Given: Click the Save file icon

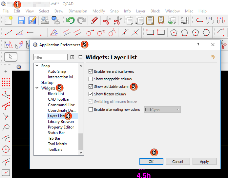Looking at the screenshot, I should tap(21, 21).
